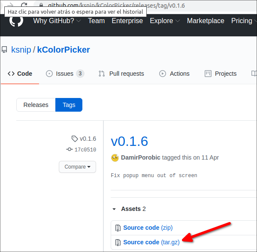Open the Marketplace menu item
This screenshot has width=257, height=252.
[206, 21]
